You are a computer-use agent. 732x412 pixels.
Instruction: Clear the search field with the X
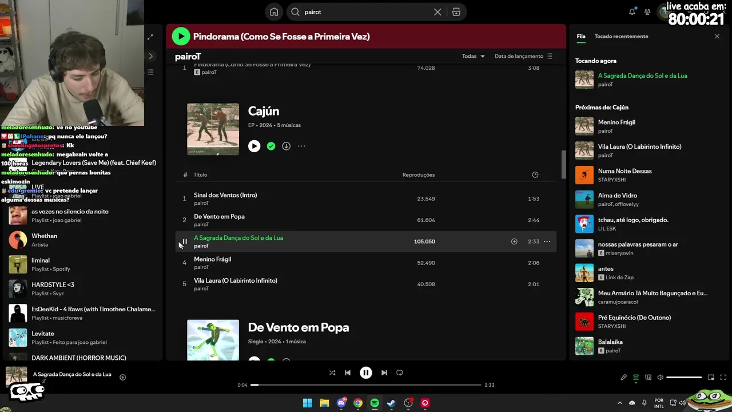coord(437,12)
